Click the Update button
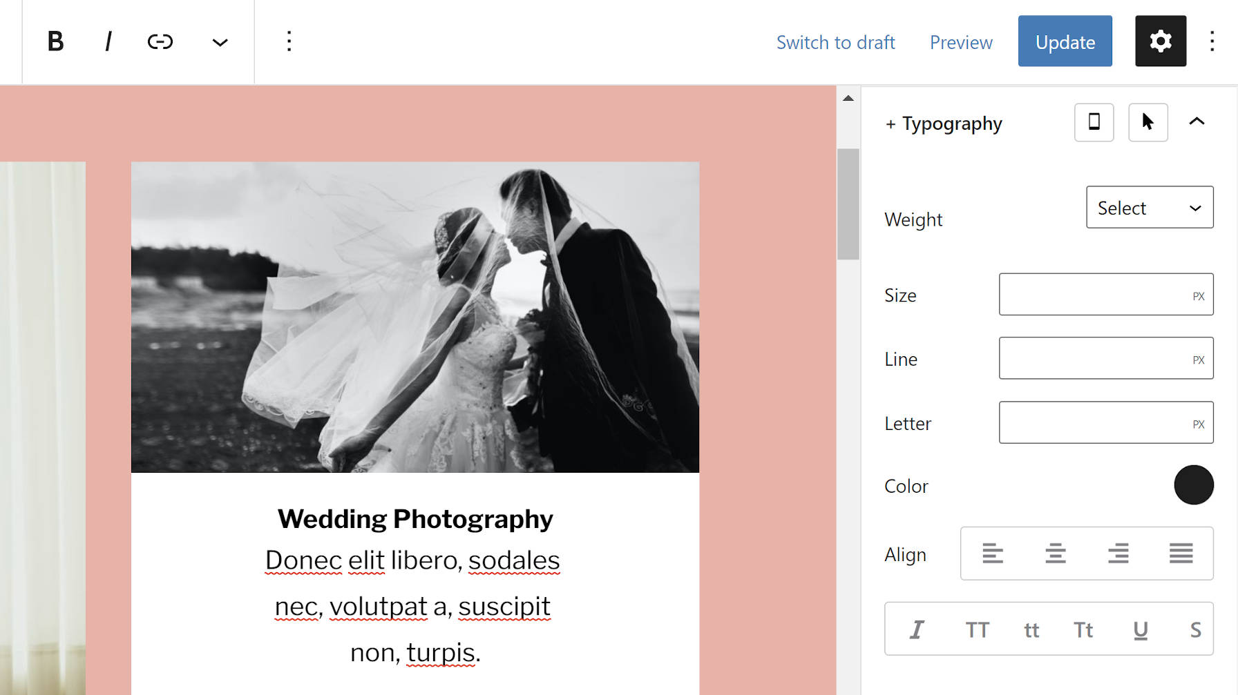1238x695 pixels. click(x=1065, y=41)
